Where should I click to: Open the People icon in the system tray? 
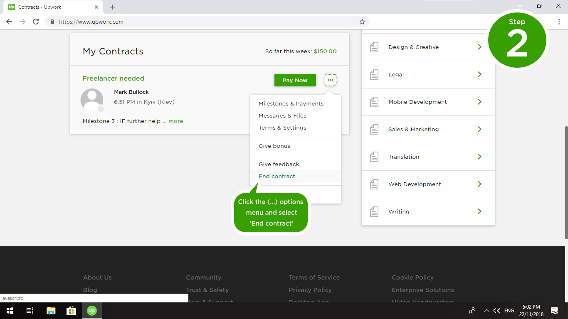[x=472, y=311]
